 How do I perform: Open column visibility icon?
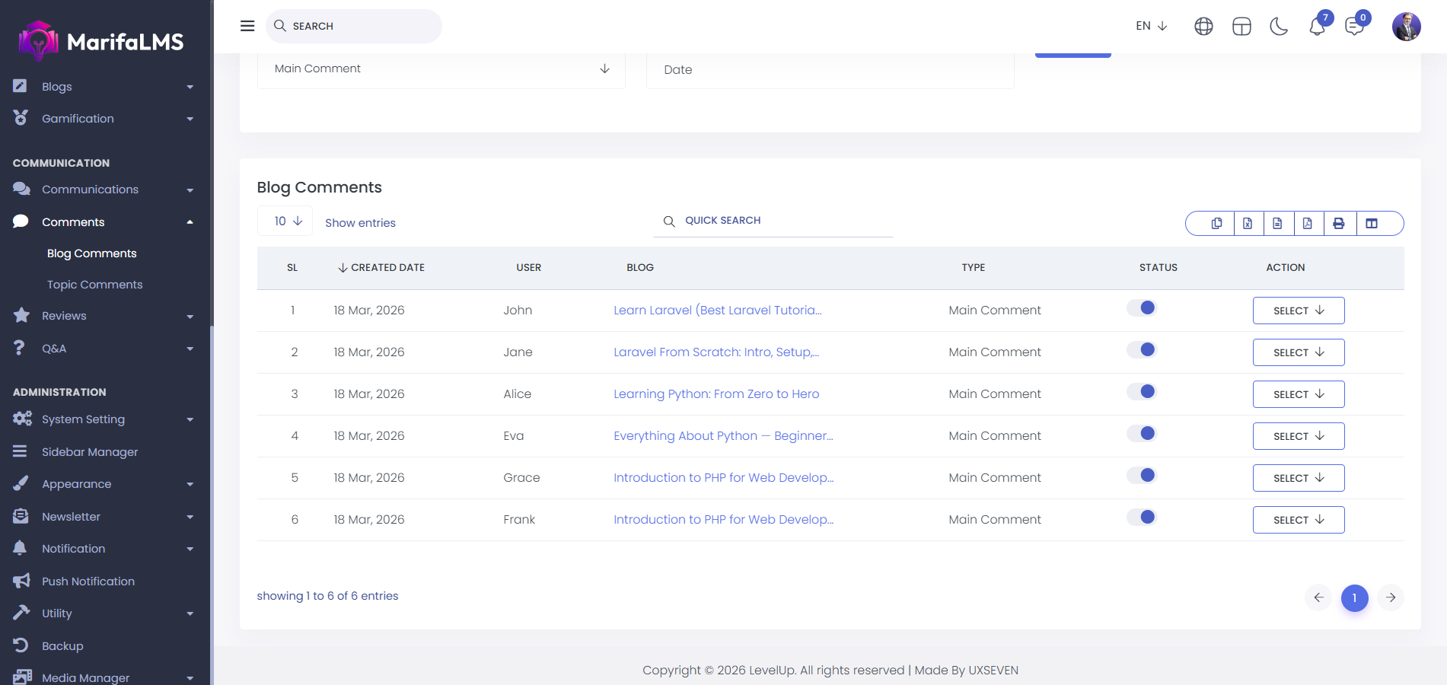(1372, 223)
